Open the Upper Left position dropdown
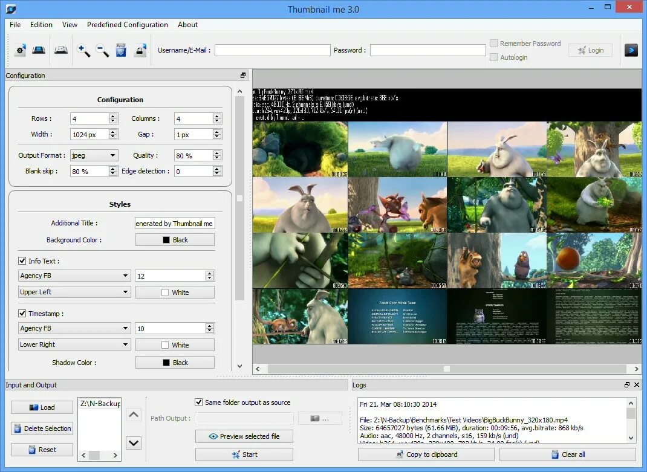This screenshot has height=472, width=647. pyautogui.click(x=74, y=292)
